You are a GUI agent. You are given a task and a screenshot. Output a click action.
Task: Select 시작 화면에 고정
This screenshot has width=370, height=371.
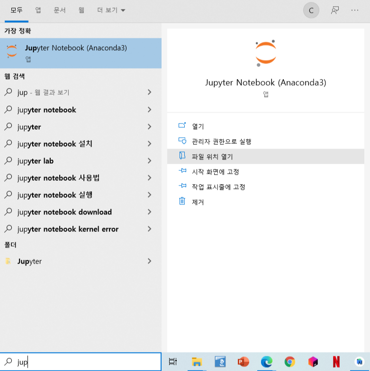pyautogui.click(x=265, y=171)
